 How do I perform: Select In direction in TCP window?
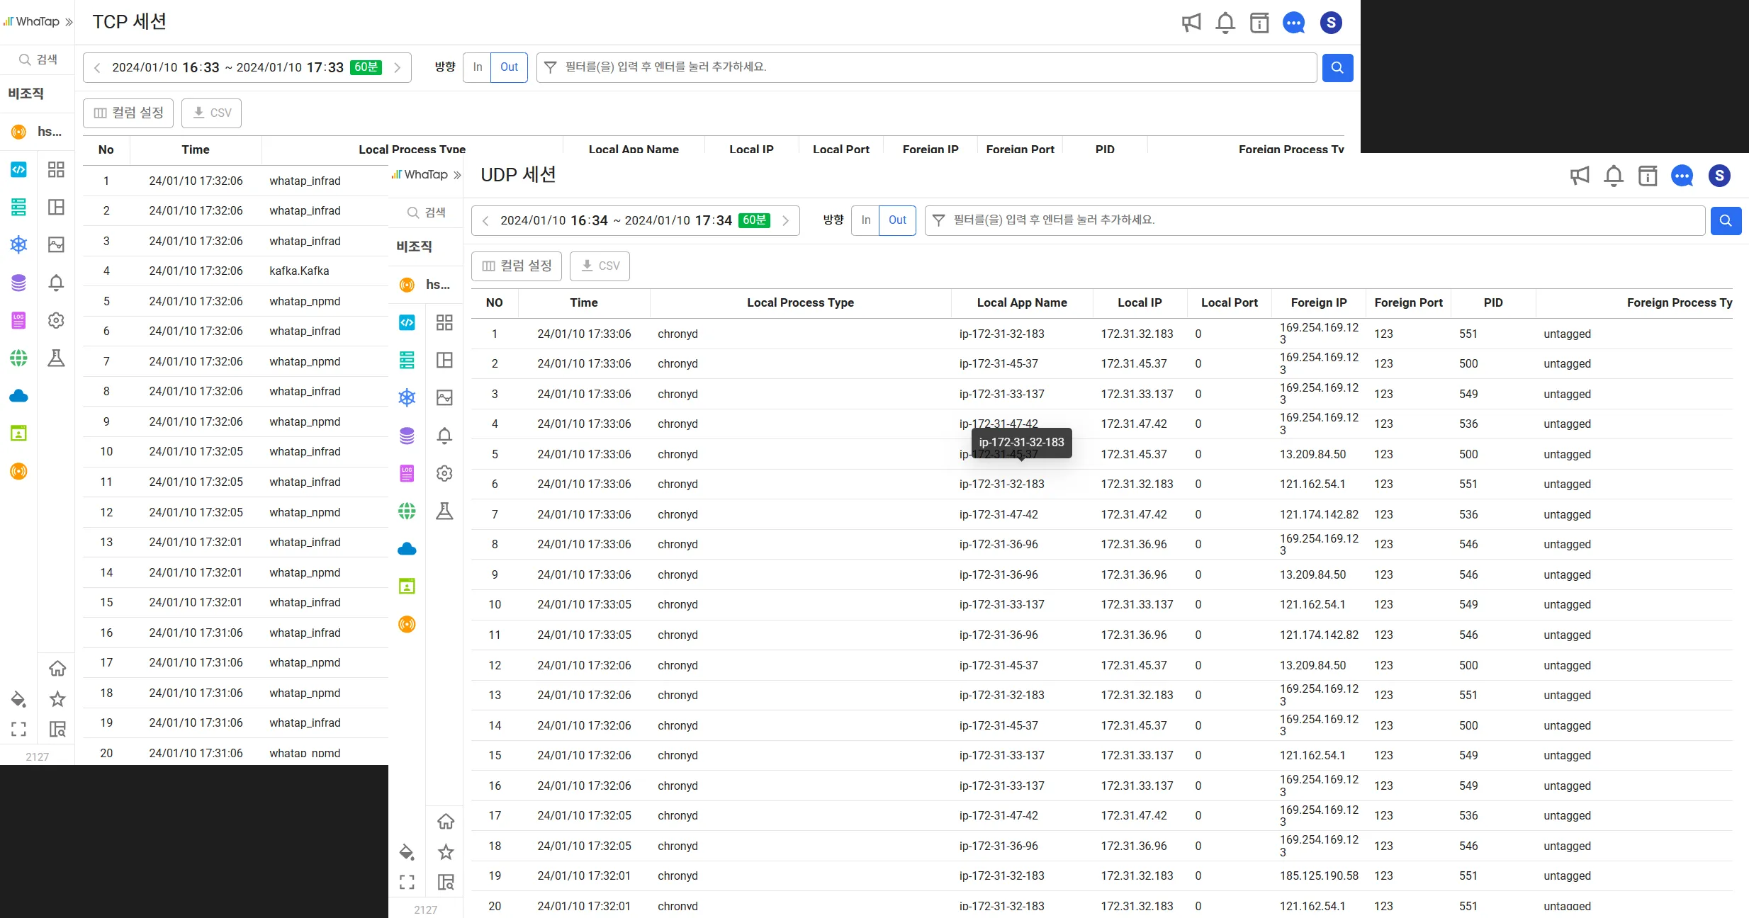[477, 67]
